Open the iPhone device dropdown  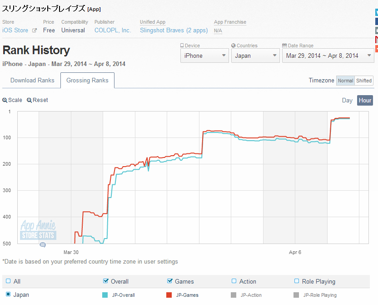pos(204,56)
